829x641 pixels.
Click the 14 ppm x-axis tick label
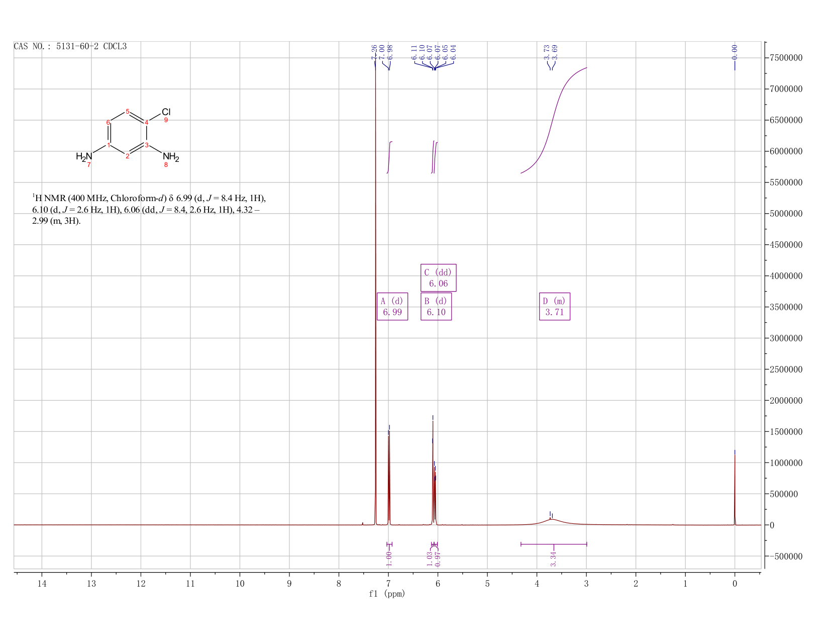pyautogui.click(x=42, y=583)
